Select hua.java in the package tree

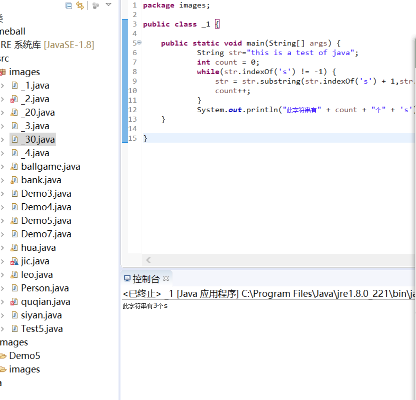click(38, 247)
